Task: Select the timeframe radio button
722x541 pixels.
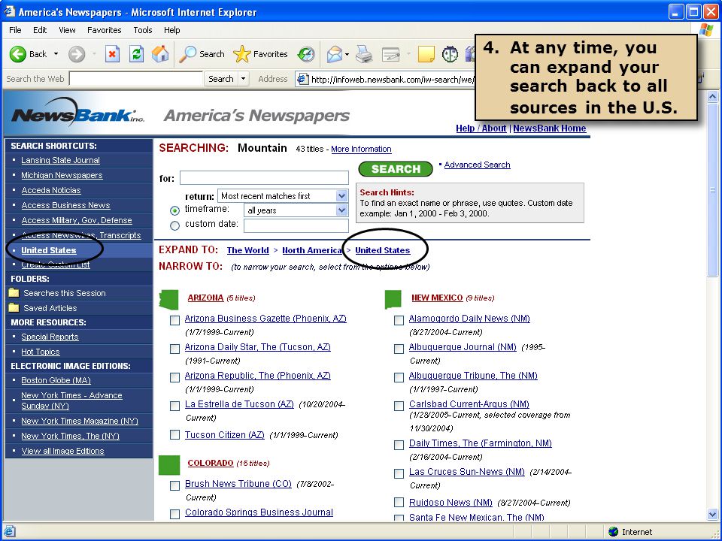Action: click(x=174, y=210)
